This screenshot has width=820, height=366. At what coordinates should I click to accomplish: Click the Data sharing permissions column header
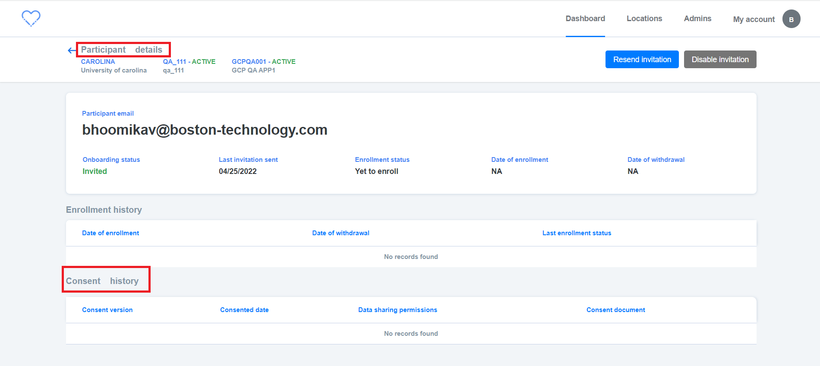click(397, 310)
